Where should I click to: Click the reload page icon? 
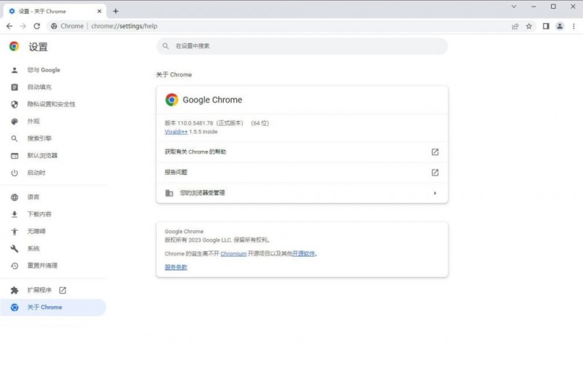pos(37,26)
